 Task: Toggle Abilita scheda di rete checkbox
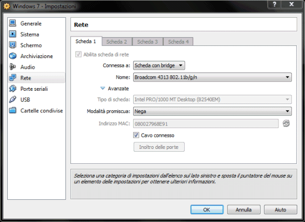point(78,54)
